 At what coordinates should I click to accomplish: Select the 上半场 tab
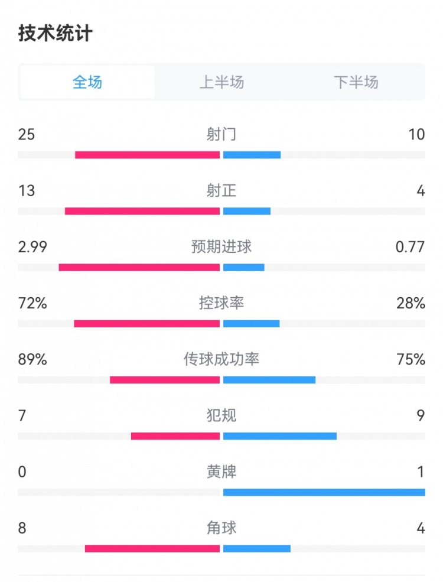(x=221, y=82)
